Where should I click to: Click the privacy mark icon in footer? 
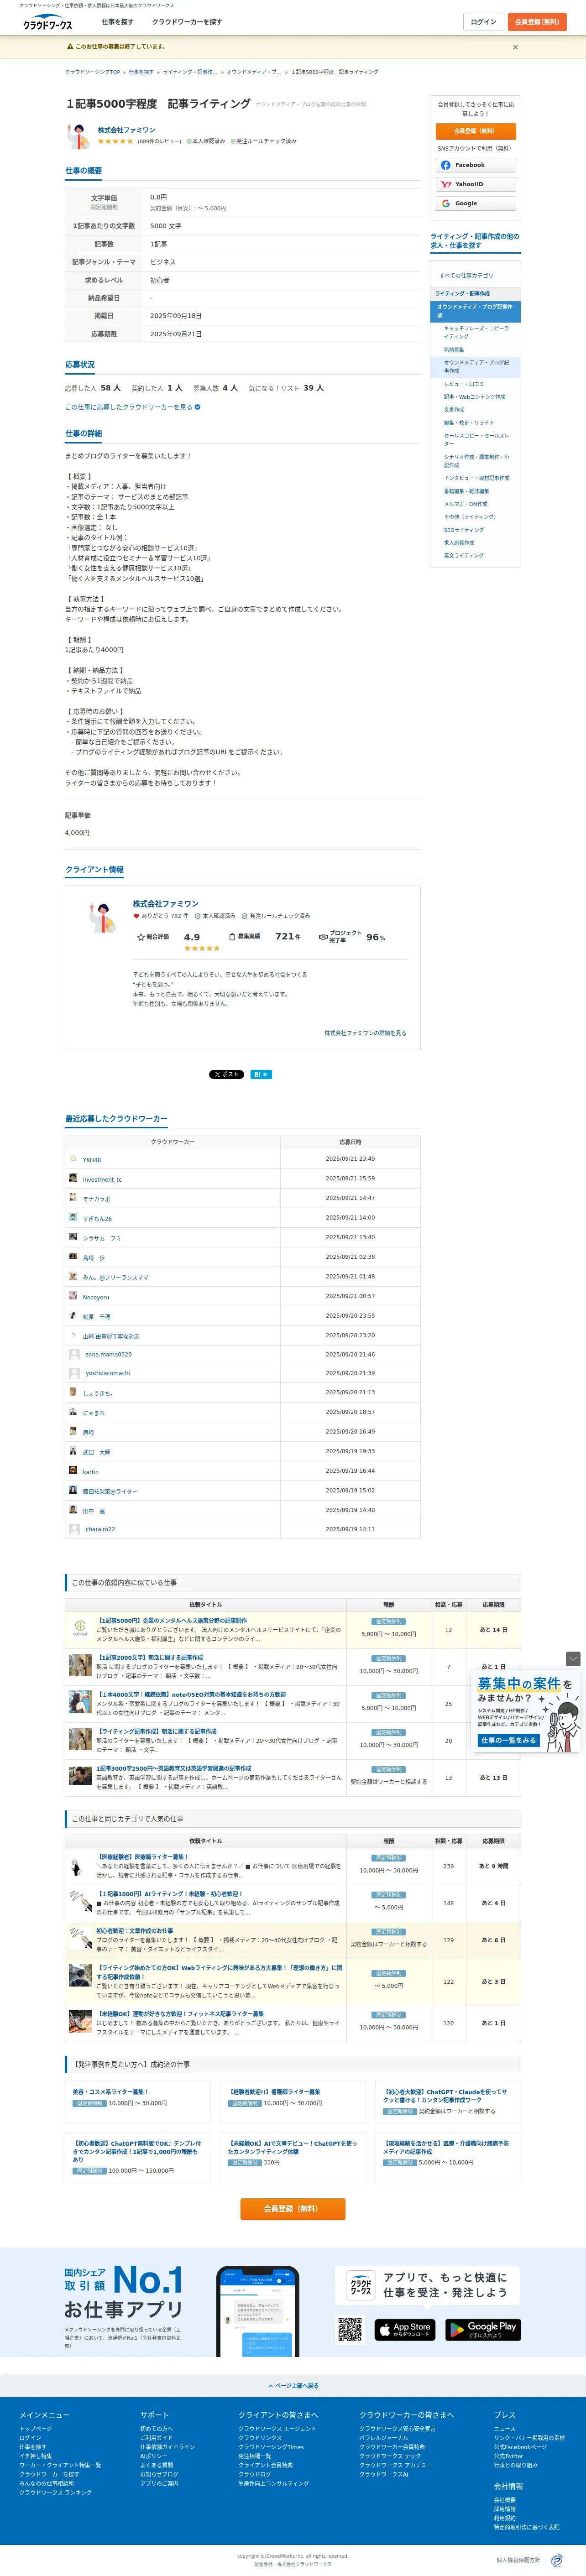(557, 2560)
